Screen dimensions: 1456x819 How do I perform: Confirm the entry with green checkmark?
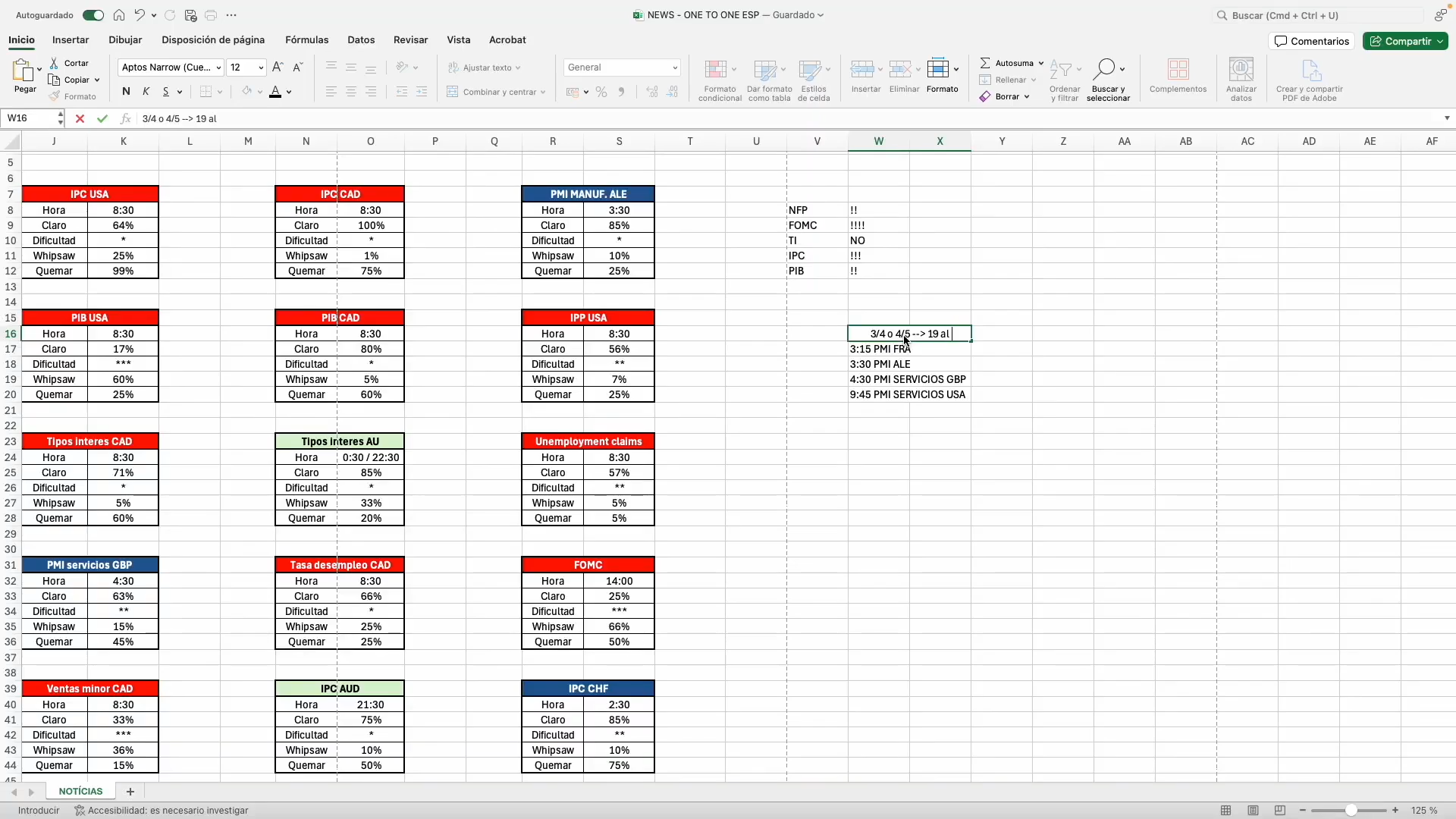click(x=102, y=118)
